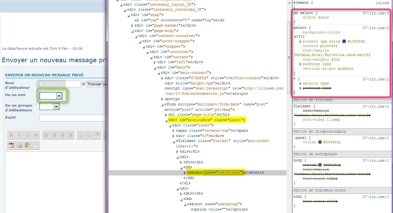Expand the div id="left" node

click(x=155, y=62)
